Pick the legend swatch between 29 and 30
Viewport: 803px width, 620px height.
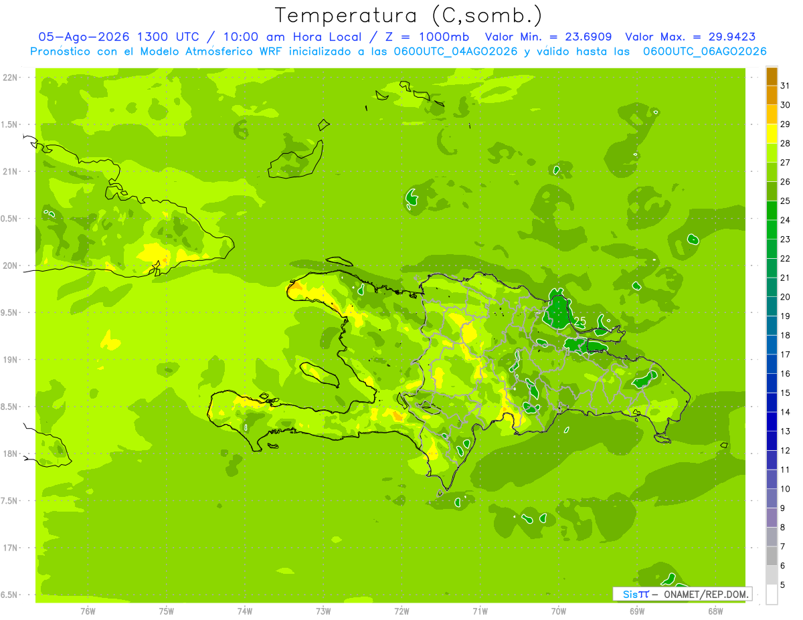tap(772, 115)
